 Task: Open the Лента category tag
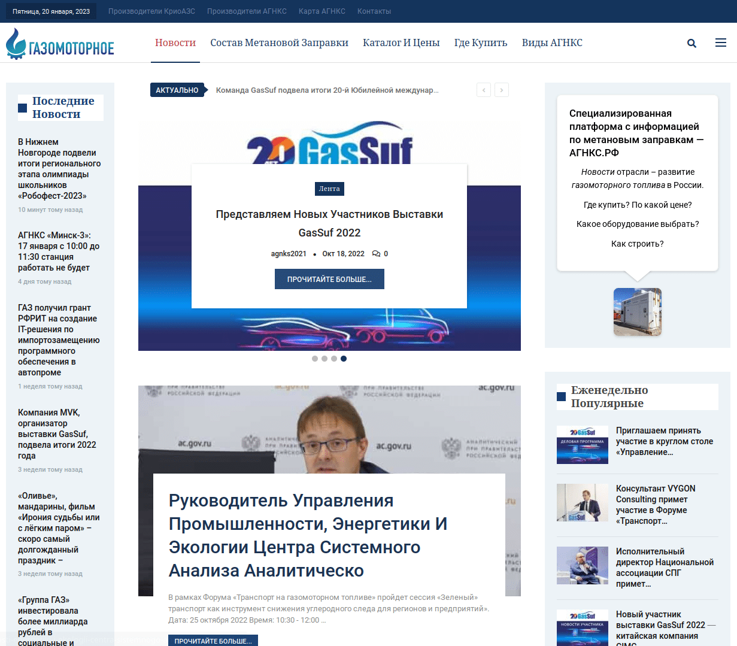(x=329, y=189)
